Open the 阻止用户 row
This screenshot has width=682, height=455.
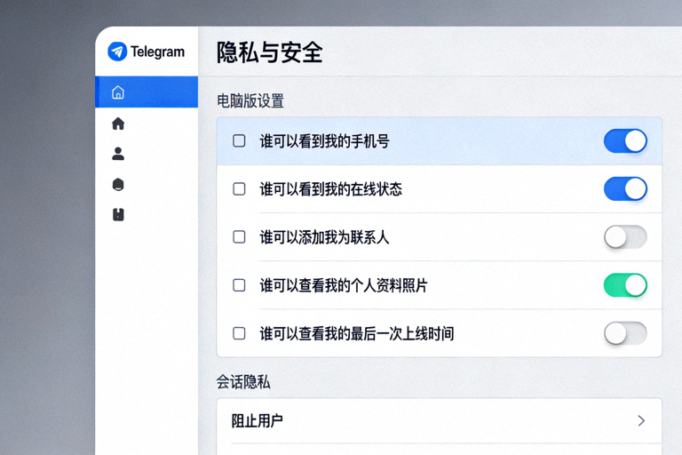[440, 420]
